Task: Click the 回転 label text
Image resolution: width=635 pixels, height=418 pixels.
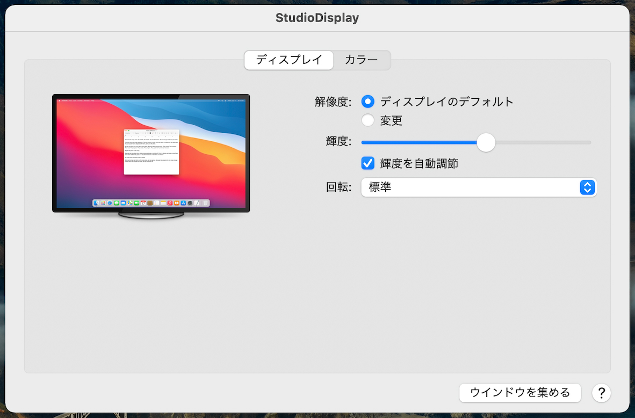Action: pyautogui.click(x=339, y=188)
